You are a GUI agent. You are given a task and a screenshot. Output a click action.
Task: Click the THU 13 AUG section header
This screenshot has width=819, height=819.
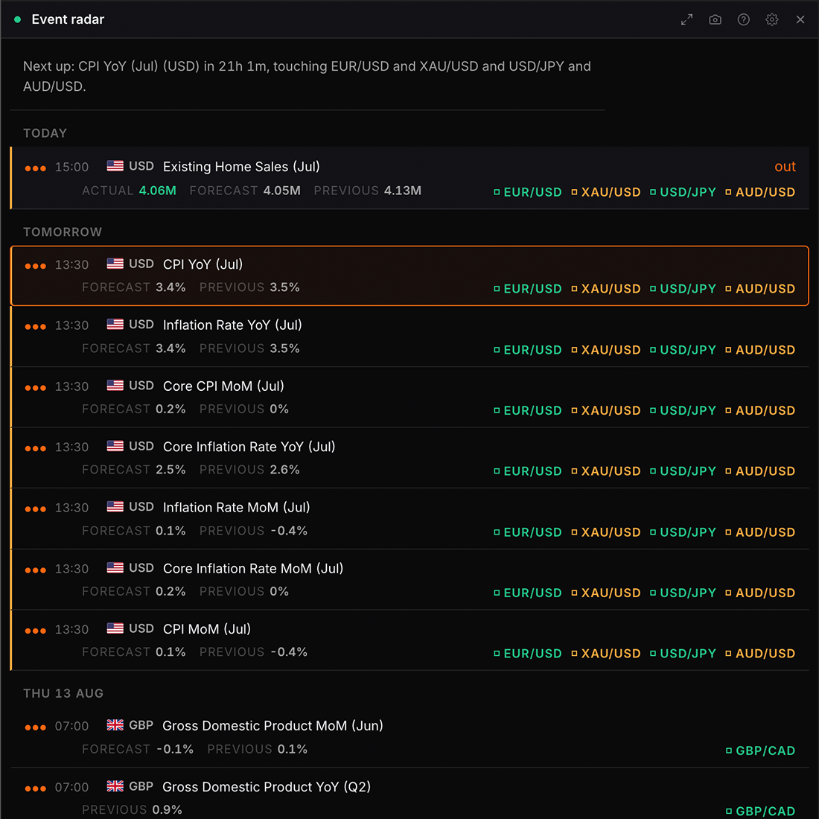[63, 693]
